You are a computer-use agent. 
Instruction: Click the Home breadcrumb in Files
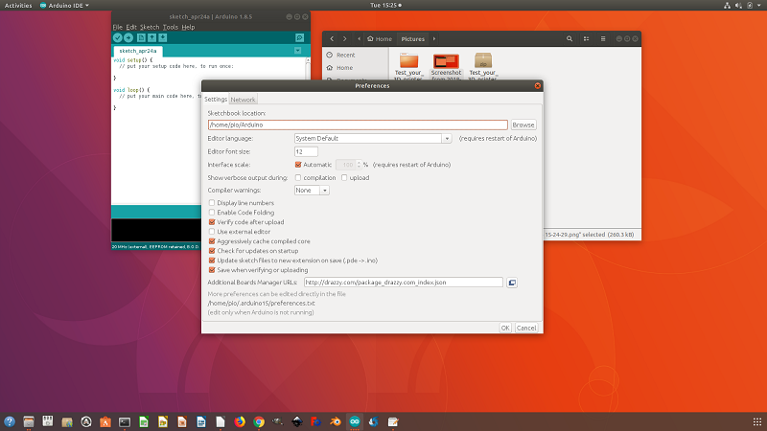380,39
